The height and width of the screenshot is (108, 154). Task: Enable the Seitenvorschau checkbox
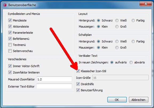(10, 51)
